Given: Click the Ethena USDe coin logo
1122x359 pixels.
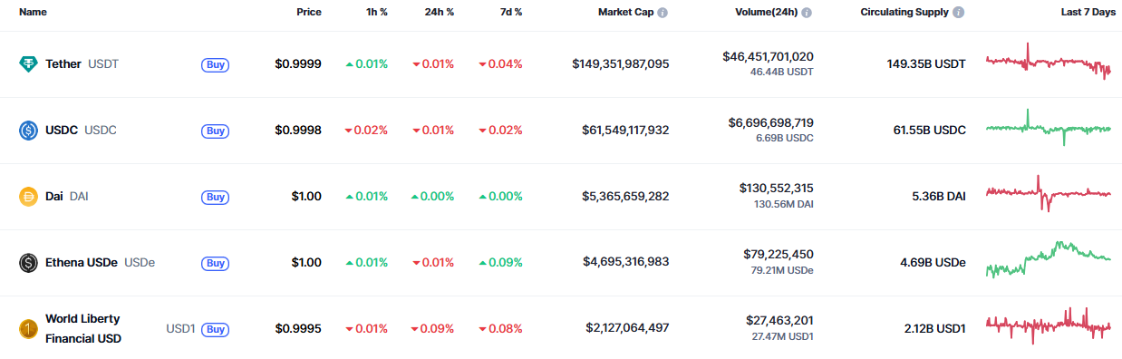Looking at the screenshot, I should tap(28, 263).
